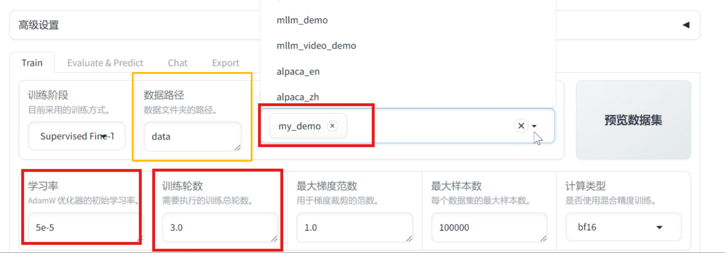Click the 预览数据集 button
725x253 pixels.
[633, 120]
